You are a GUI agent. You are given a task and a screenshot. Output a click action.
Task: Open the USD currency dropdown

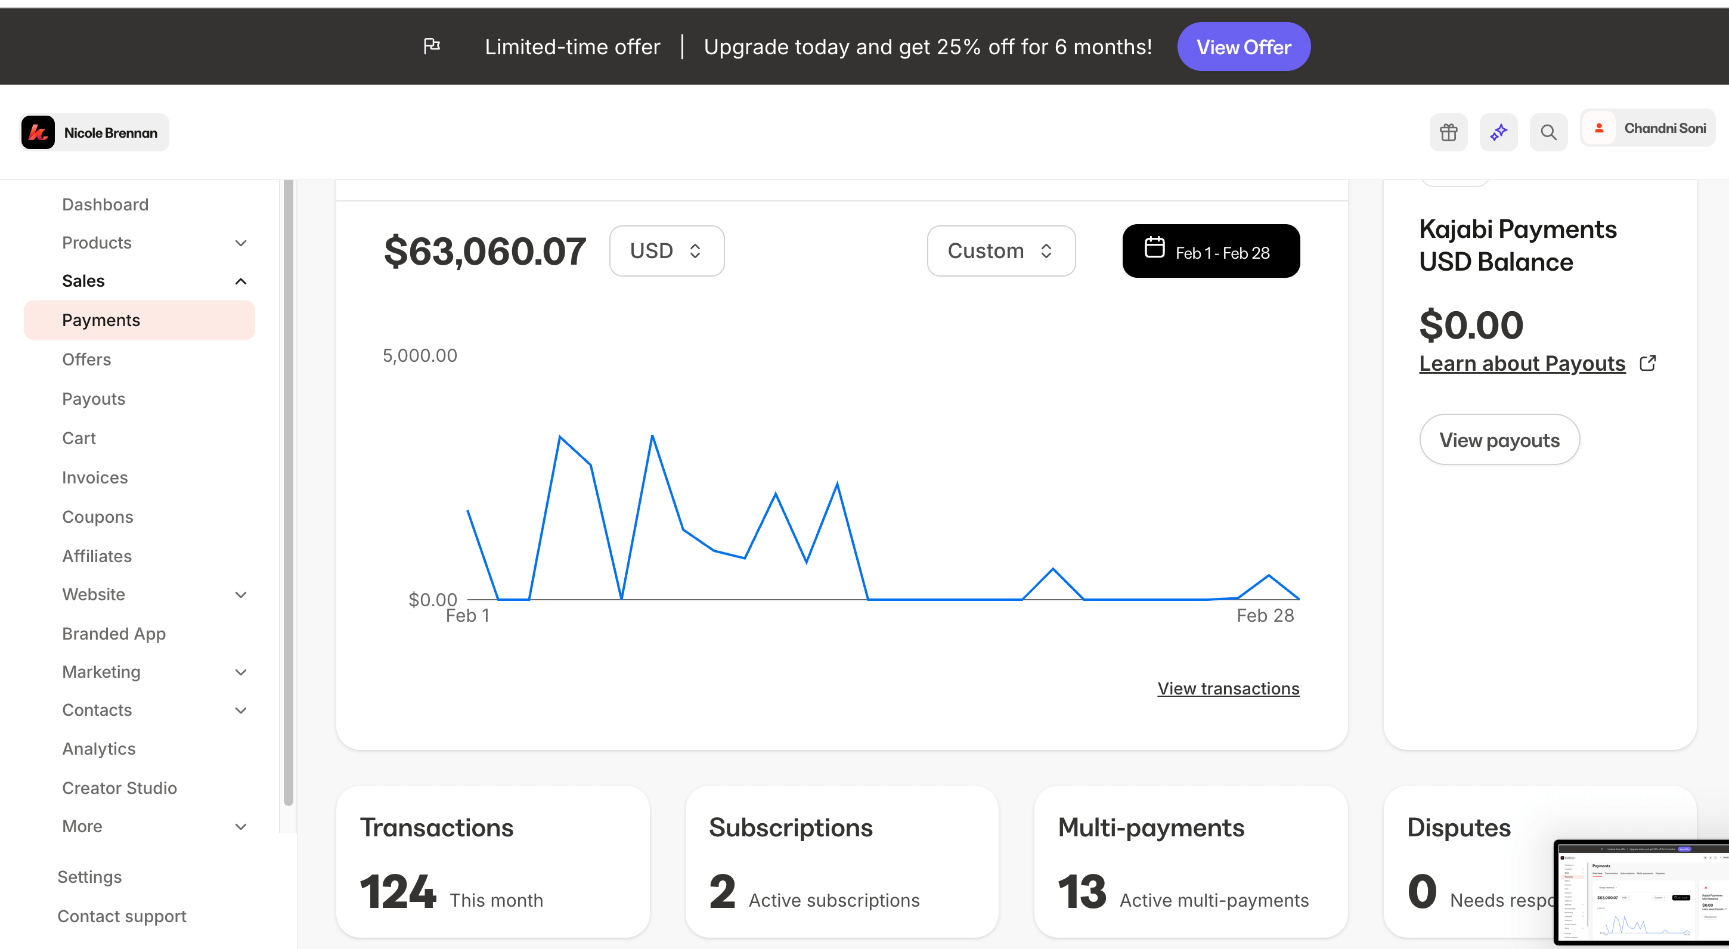666,251
